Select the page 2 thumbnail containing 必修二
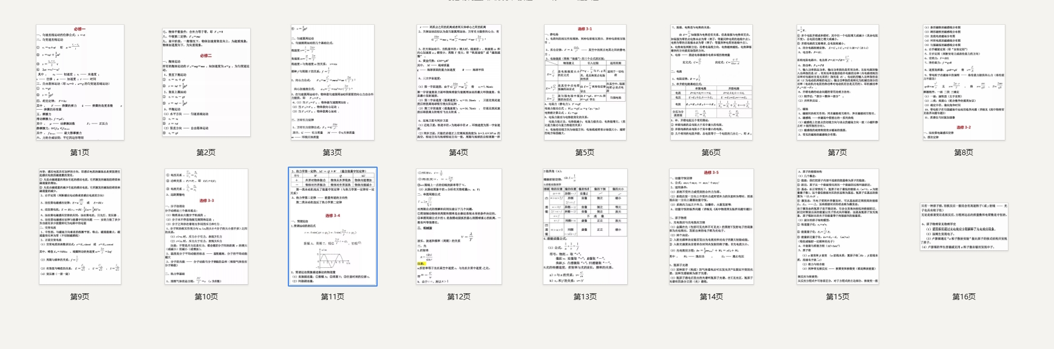The width and height of the screenshot is (1054, 349). click(x=206, y=82)
